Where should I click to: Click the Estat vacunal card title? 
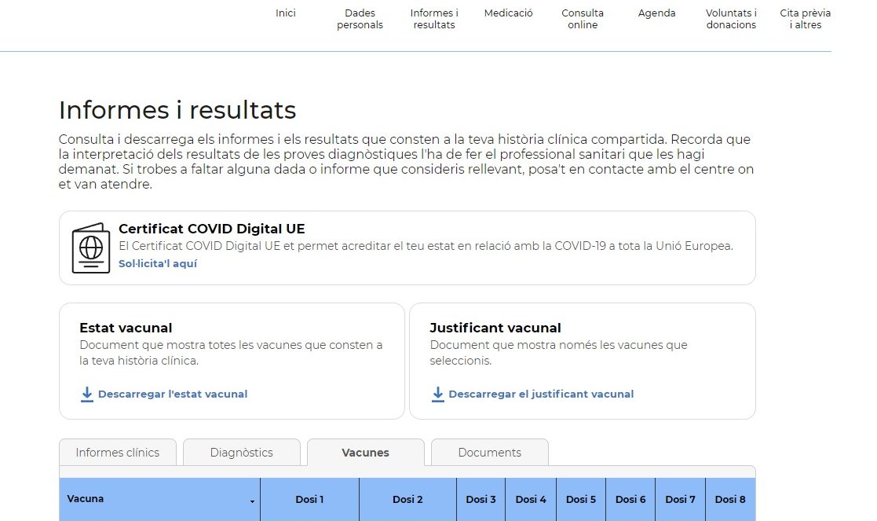click(x=126, y=328)
